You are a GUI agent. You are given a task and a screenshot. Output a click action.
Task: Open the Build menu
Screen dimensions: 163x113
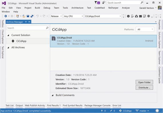(37, 8)
